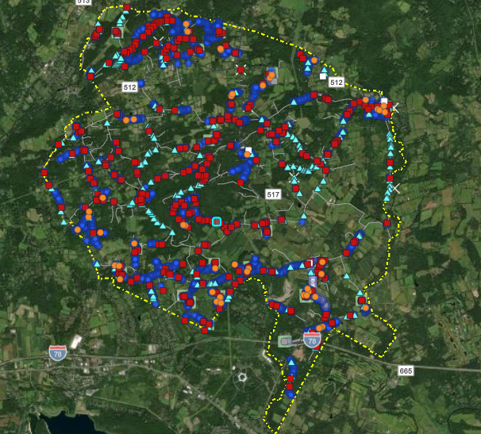Viewport: 481px width, 434px height.
Task: Click the southernmost blue circle marker
Action: pos(290,394)
